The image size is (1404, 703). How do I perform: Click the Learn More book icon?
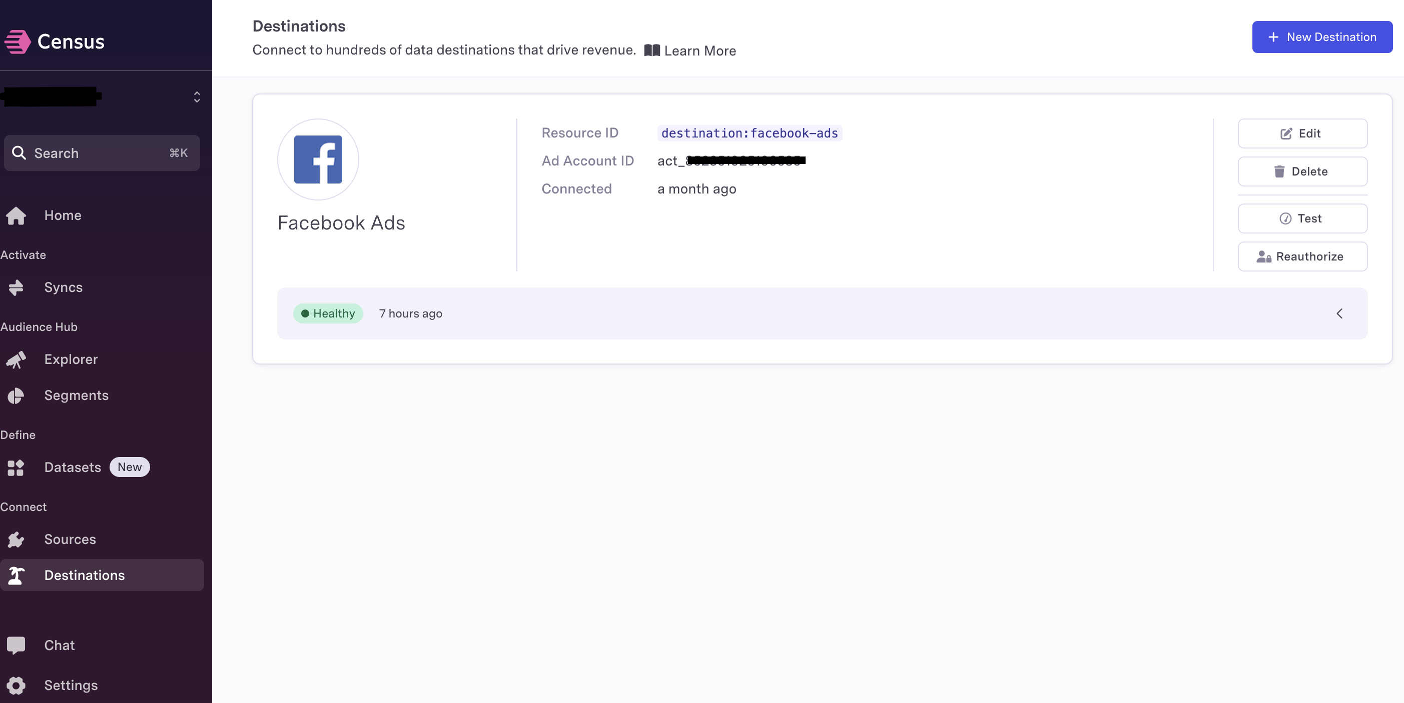[652, 50]
